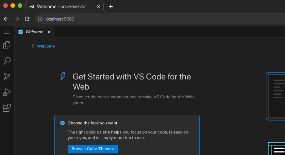Toggle the 'Choose the look you want' checkmark
Screen dimensions: 285x155
click(x=62, y=123)
